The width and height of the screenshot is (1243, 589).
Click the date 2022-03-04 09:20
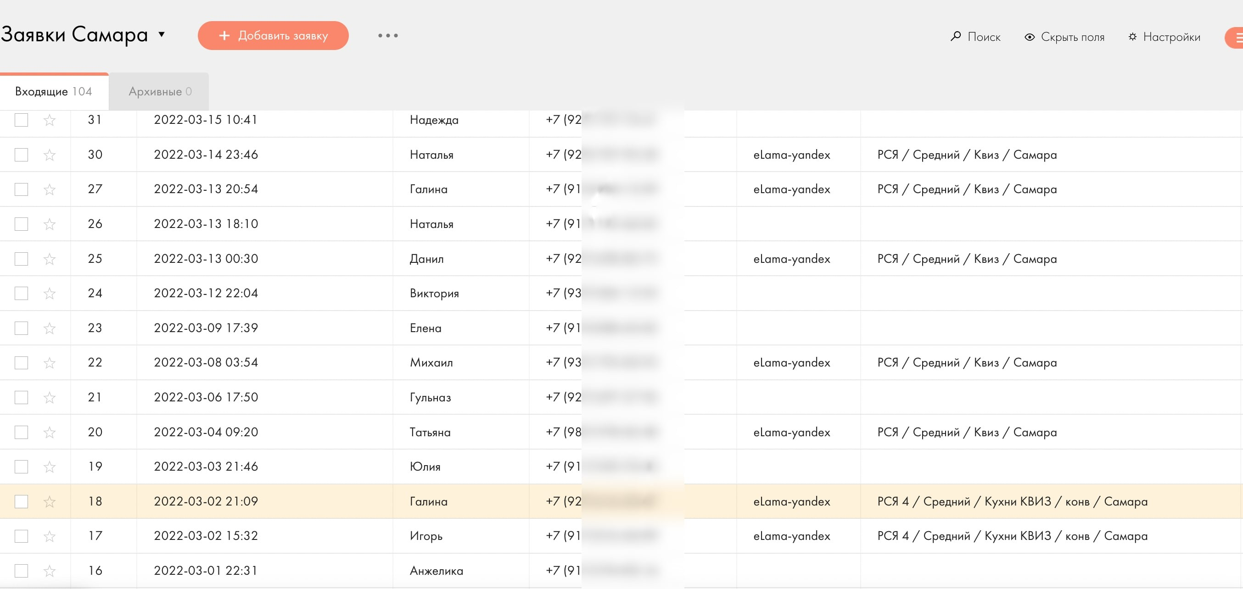click(206, 432)
